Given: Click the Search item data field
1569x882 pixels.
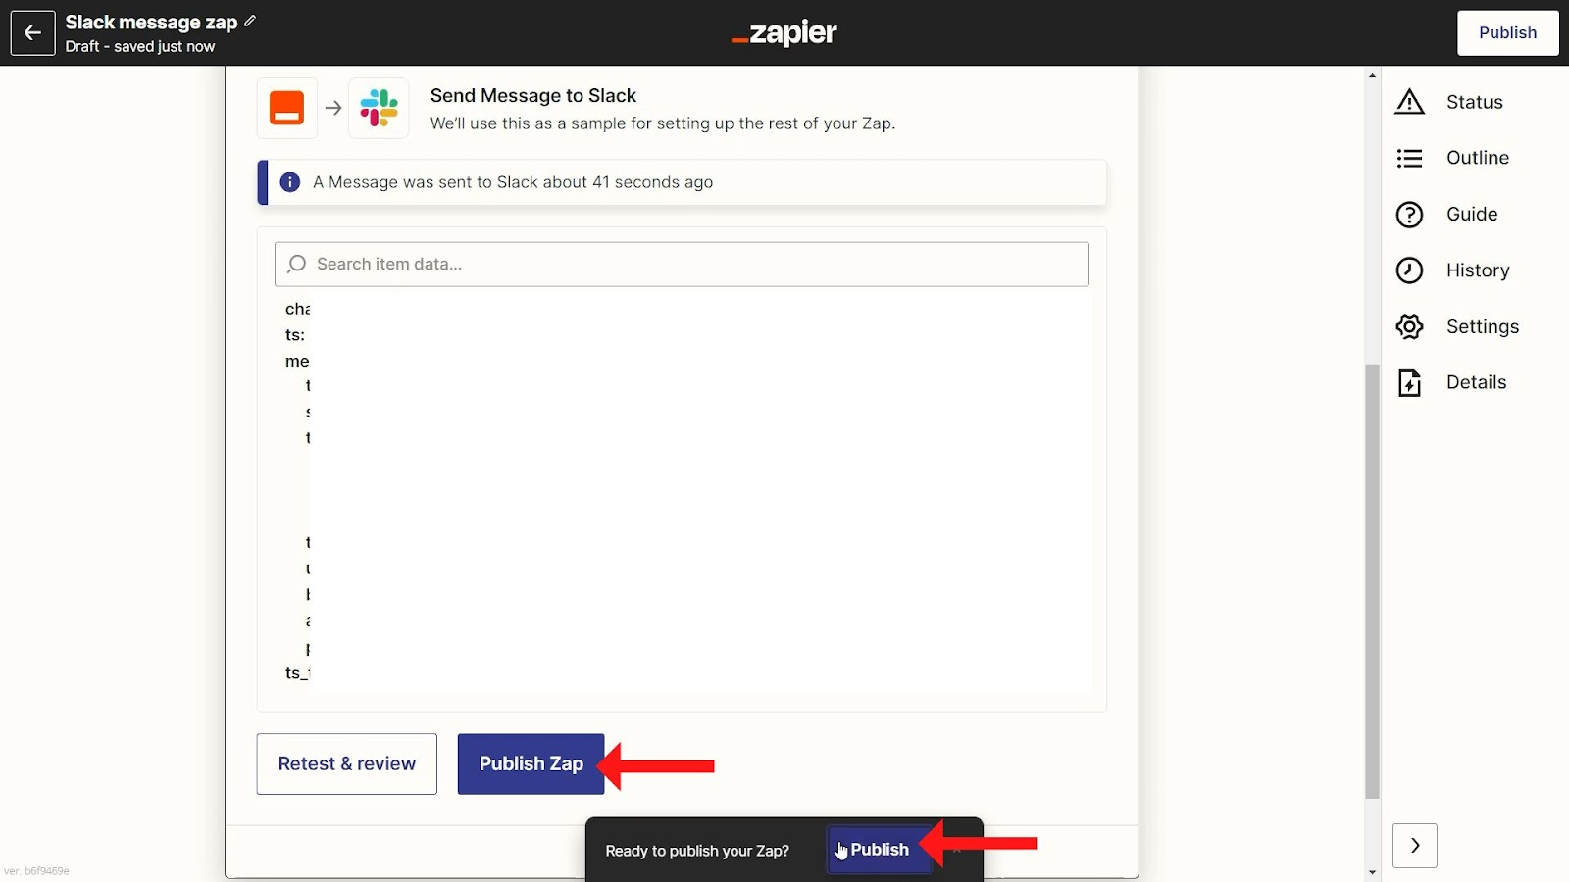Looking at the screenshot, I should click(x=682, y=264).
